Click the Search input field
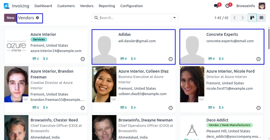The image size is (270, 140). [x=134, y=18]
